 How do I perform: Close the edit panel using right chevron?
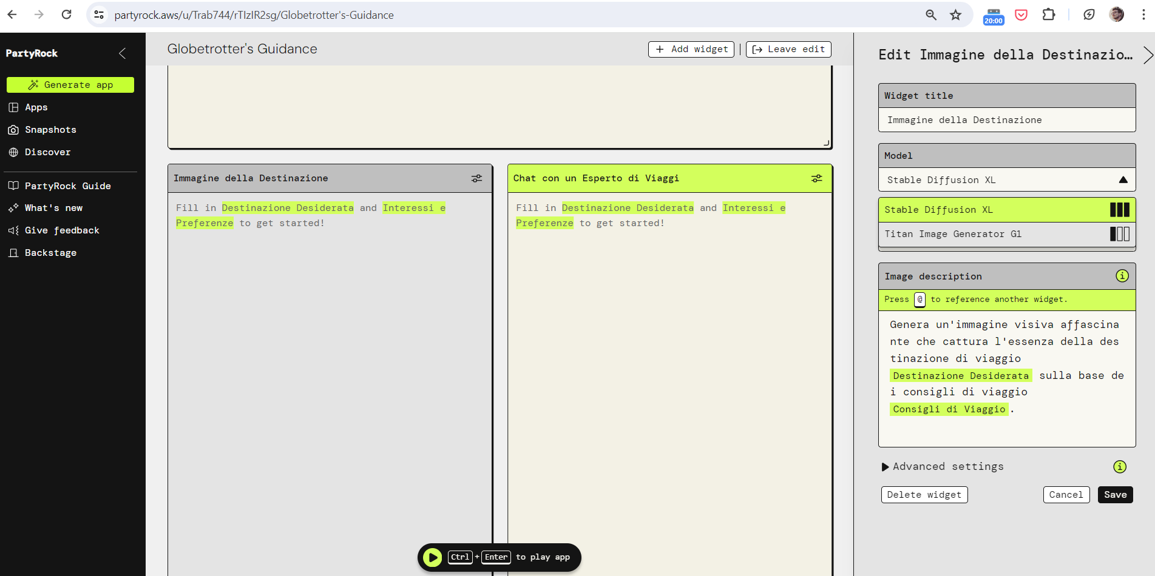[x=1147, y=55]
